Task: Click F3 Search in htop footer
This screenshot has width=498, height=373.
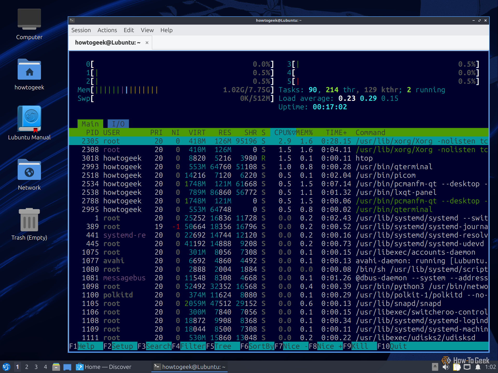Action: pos(154,346)
